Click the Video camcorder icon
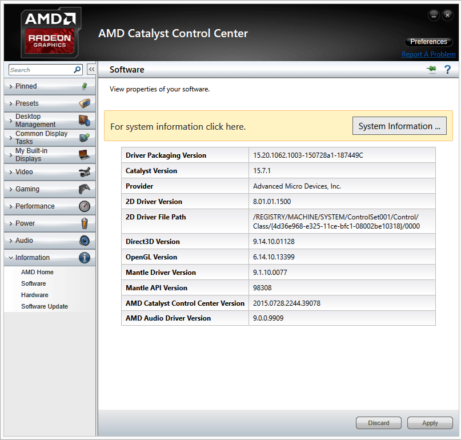 (x=85, y=172)
